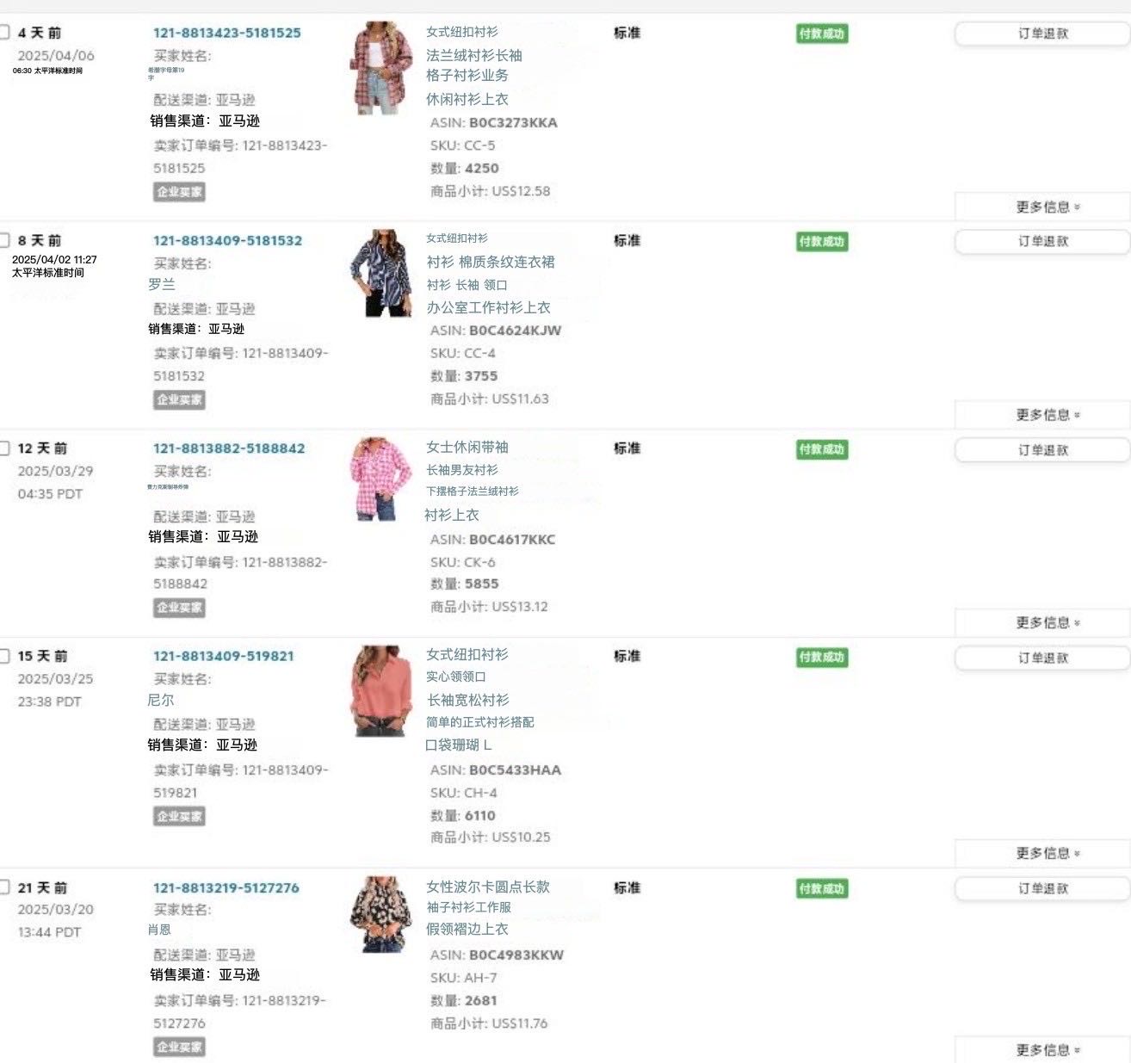Check the box beside 15 天前 order
The width and height of the screenshot is (1131, 1063).
pyautogui.click(x=4, y=656)
